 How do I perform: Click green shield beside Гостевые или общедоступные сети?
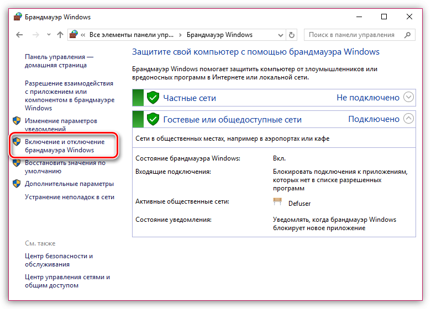pyautogui.click(x=153, y=119)
